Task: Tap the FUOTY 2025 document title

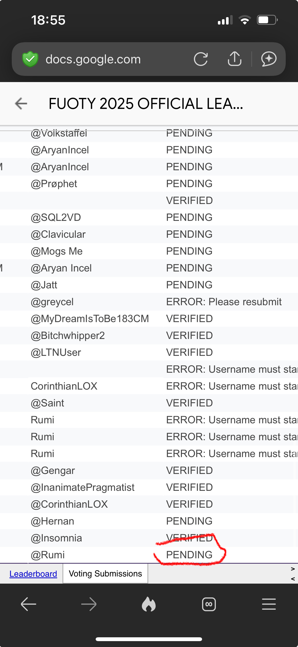Action: pyautogui.click(x=146, y=104)
